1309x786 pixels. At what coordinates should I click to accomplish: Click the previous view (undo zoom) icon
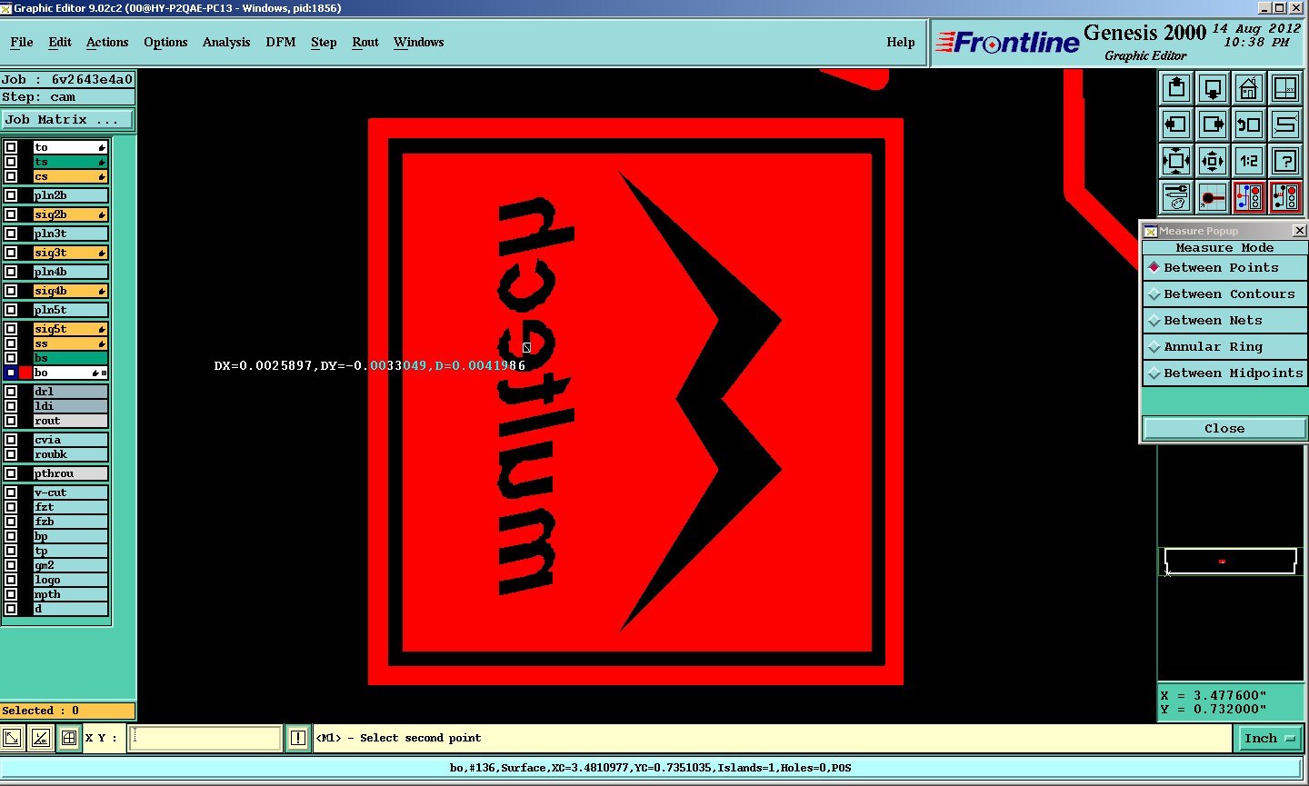(1249, 124)
